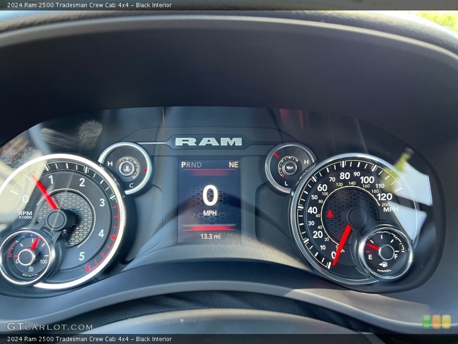Click the 60 mph mark on the speedometer
Viewport: 458px width, 344px height.
point(322,187)
